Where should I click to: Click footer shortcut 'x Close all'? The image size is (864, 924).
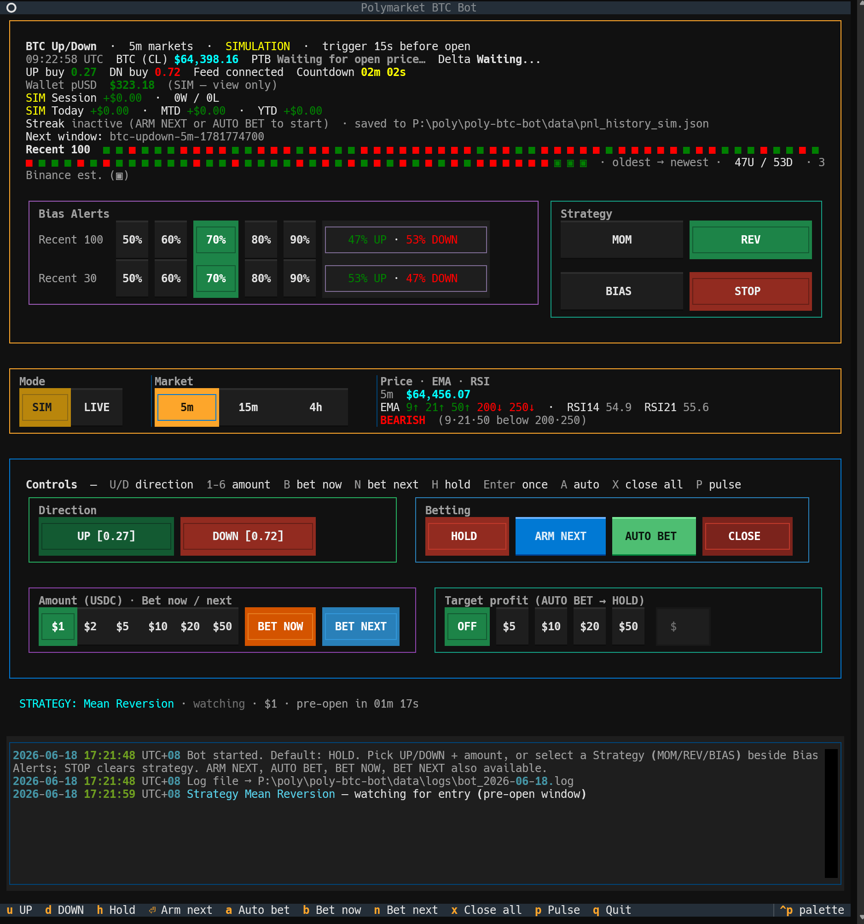(x=486, y=910)
